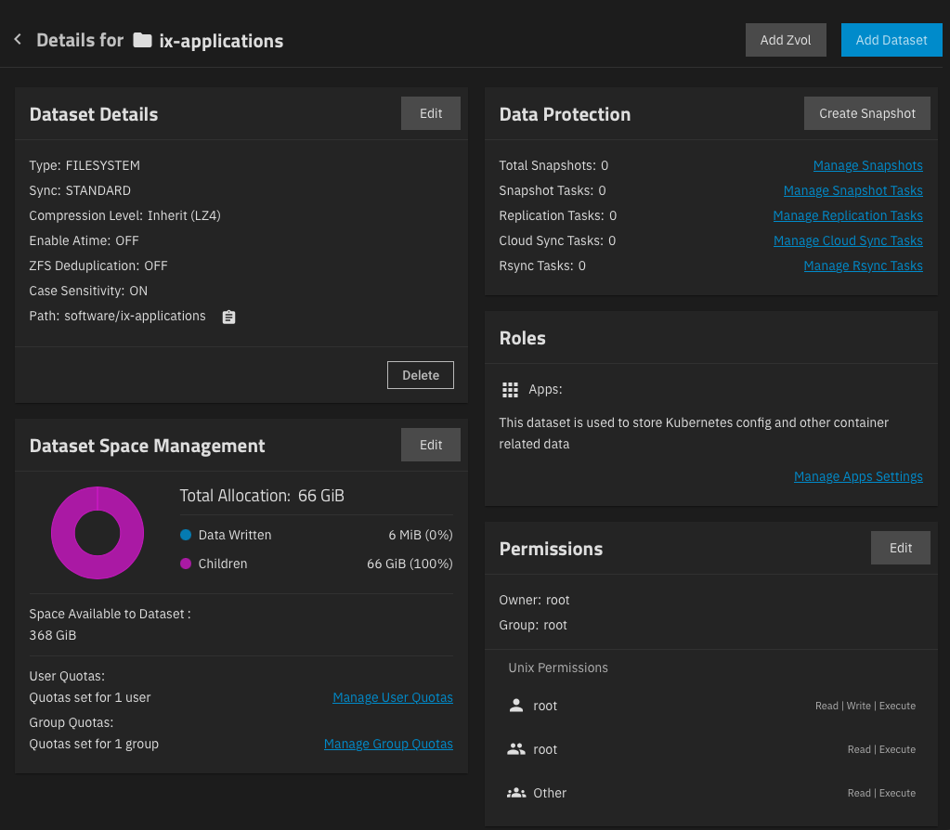Create a snapshot in Data Protection
The height and width of the screenshot is (830, 950).
(x=867, y=113)
